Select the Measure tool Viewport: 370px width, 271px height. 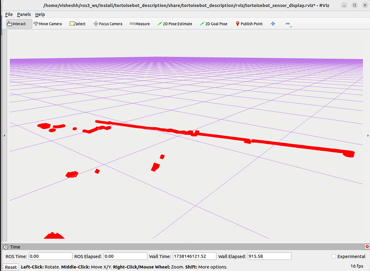click(x=139, y=24)
